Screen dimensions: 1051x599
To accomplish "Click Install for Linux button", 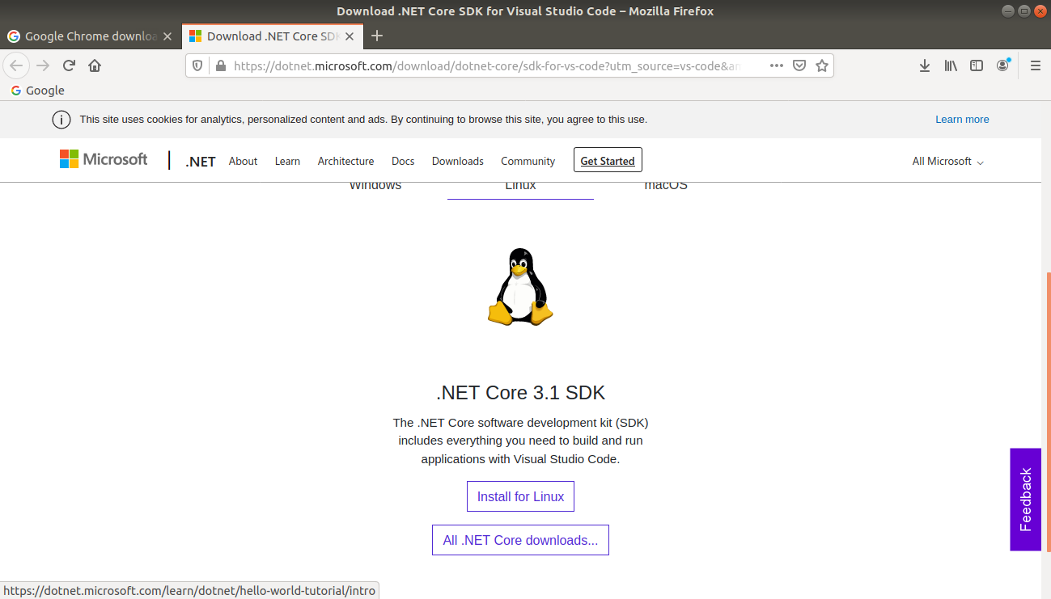I will [x=520, y=496].
